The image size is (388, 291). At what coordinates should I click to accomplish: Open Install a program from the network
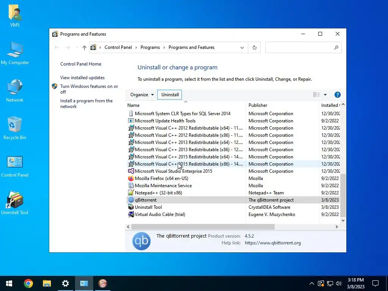point(86,104)
